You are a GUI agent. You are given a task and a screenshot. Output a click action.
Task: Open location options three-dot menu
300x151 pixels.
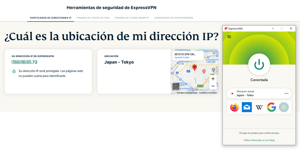286,94
